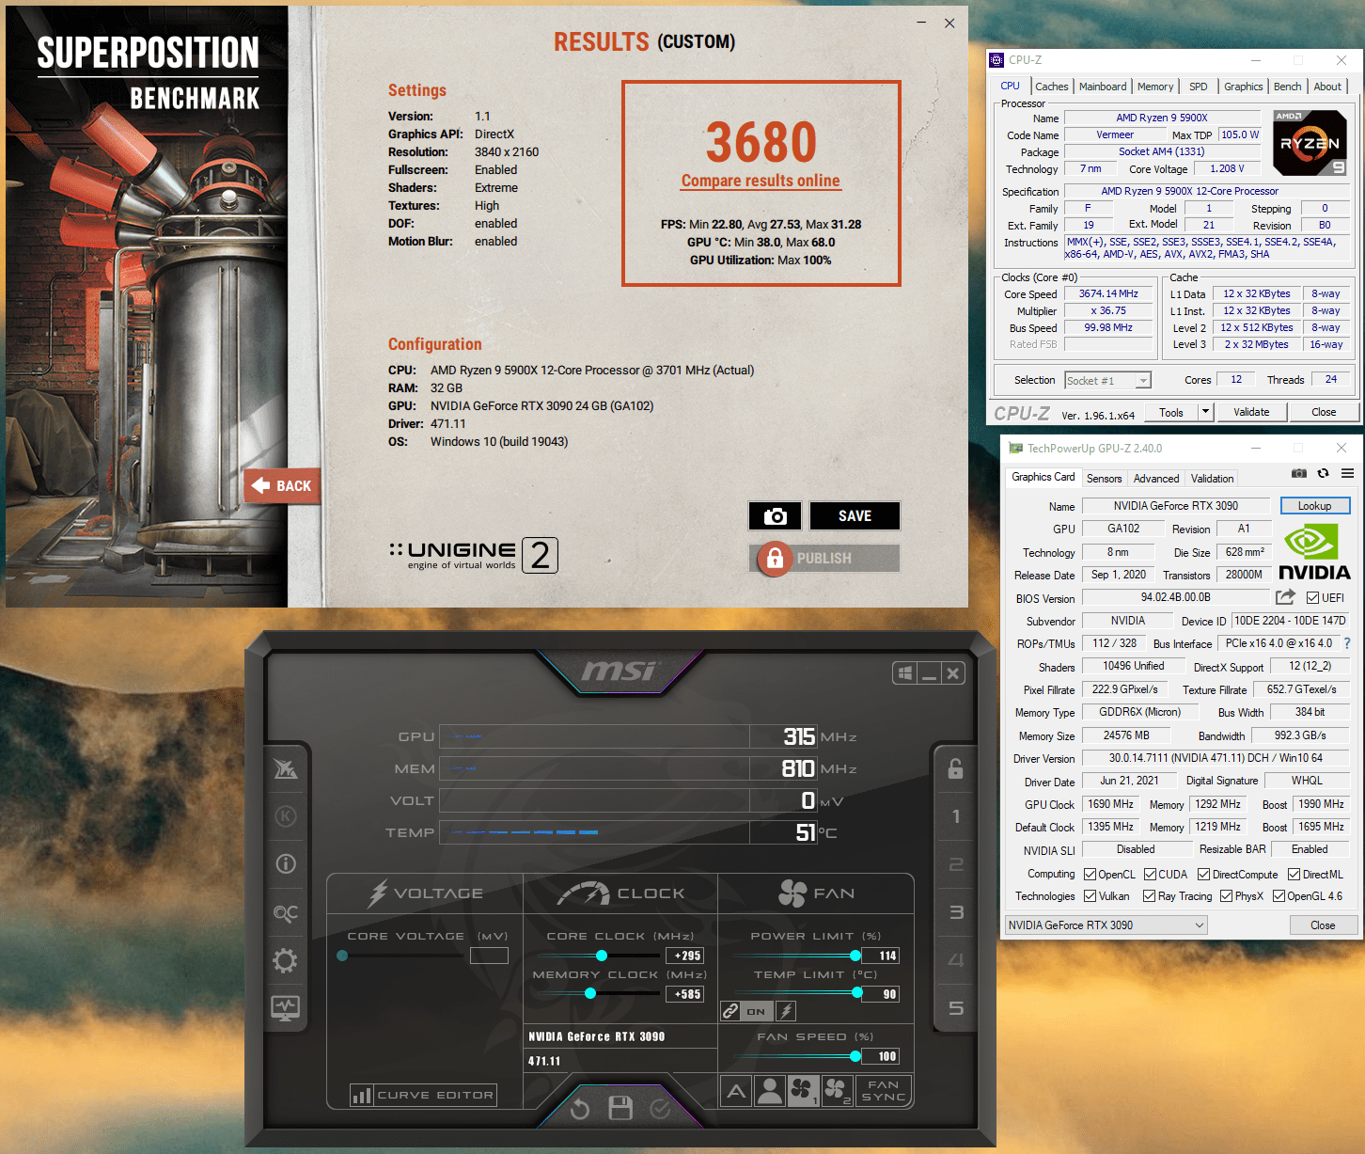Image resolution: width=1365 pixels, height=1154 pixels.
Task: Launch the Kombustor K icon in Afterburner
Action: click(x=285, y=815)
